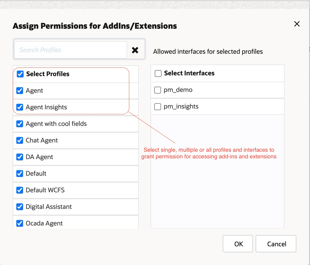This screenshot has width=310, height=265.
Task: Close the Assign Permissions dialog
Action: 297,24
